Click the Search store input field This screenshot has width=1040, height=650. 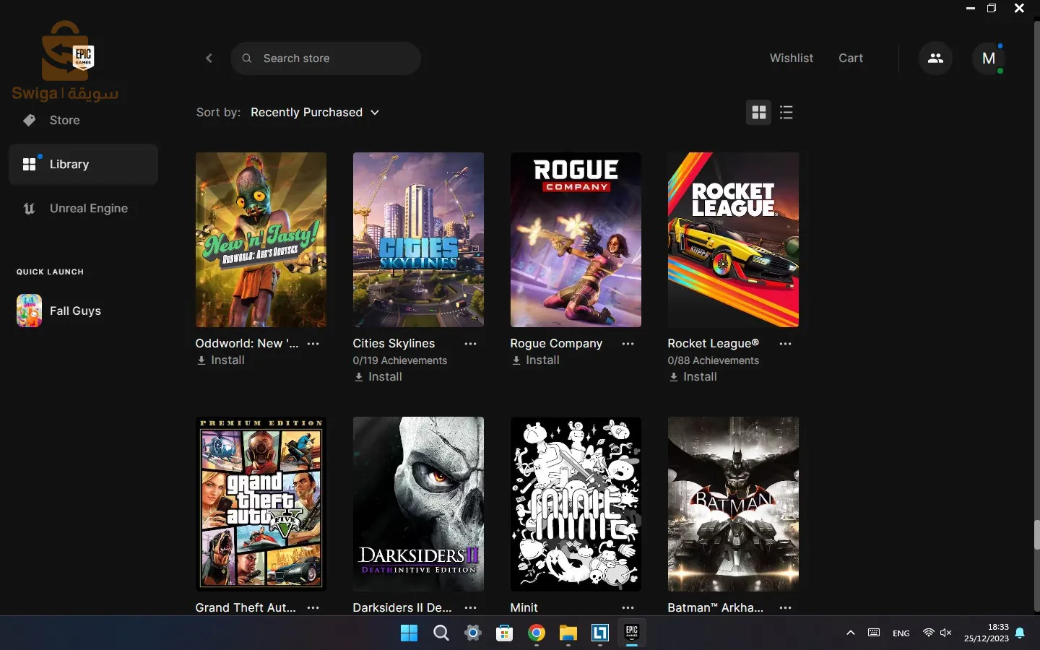[332, 58]
